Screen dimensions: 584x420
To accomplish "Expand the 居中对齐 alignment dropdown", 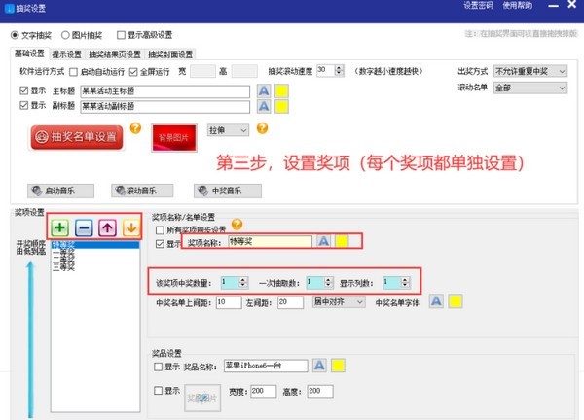I will coord(339,301).
